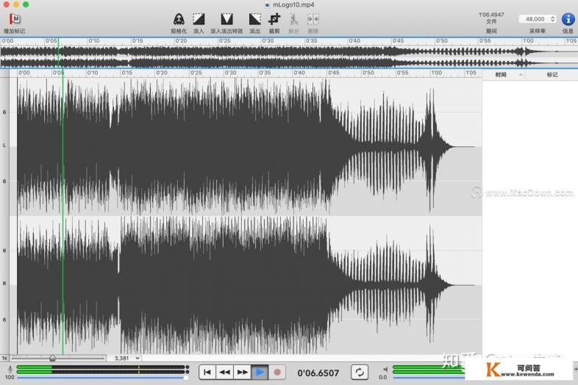
Task: Start recording with the red Record button
Action: click(277, 373)
